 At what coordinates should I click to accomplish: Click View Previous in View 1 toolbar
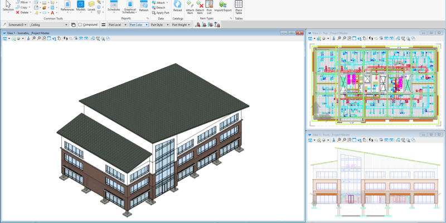[81, 38]
